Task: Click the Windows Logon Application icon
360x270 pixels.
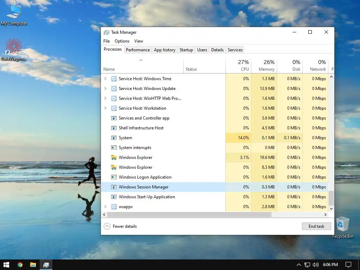Action: 114,177
